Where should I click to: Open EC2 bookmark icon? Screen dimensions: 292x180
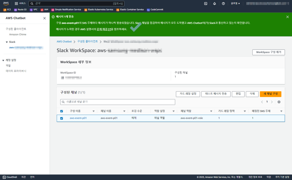(5, 10)
